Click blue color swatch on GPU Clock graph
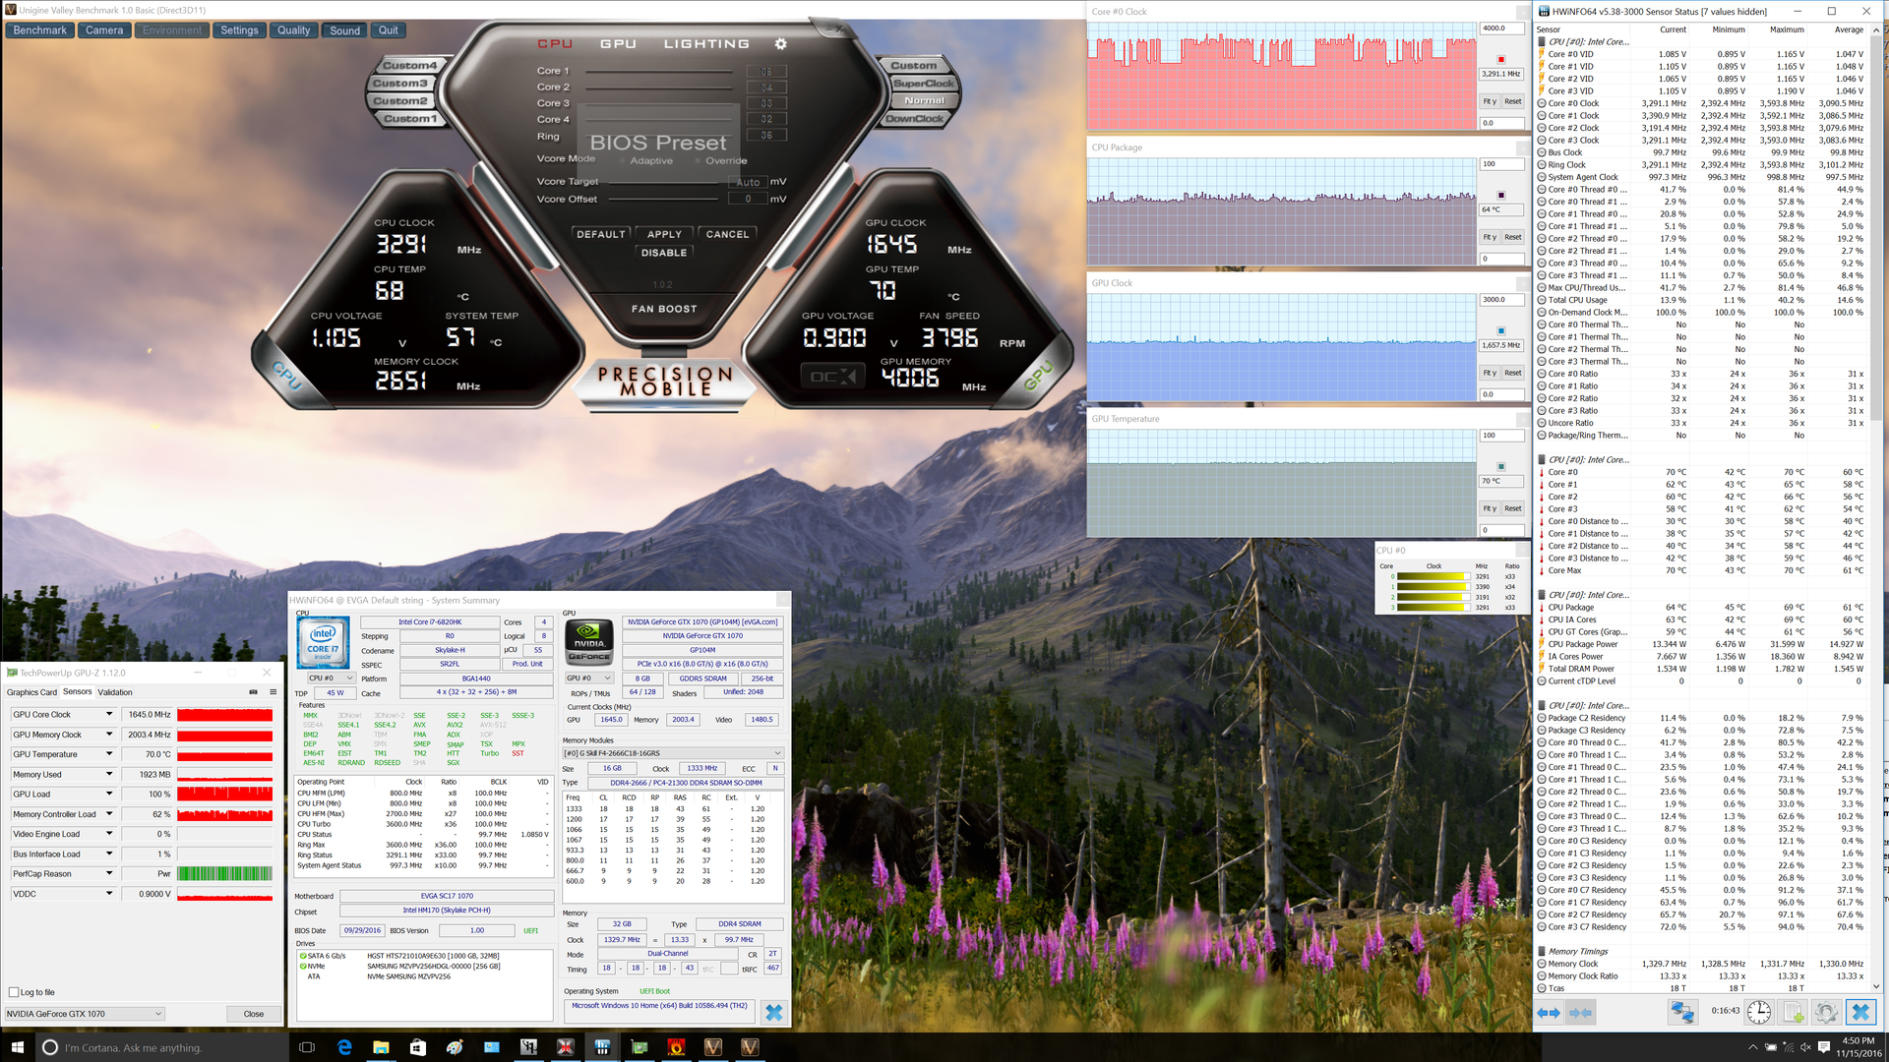 point(1500,330)
